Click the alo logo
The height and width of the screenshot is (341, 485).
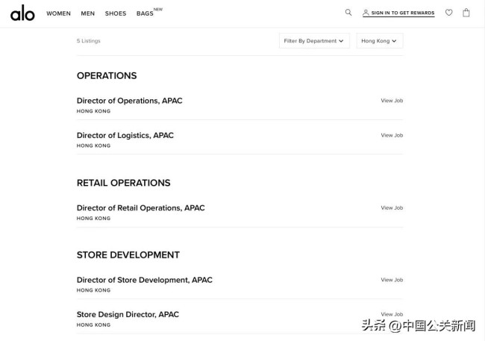[22, 13]
